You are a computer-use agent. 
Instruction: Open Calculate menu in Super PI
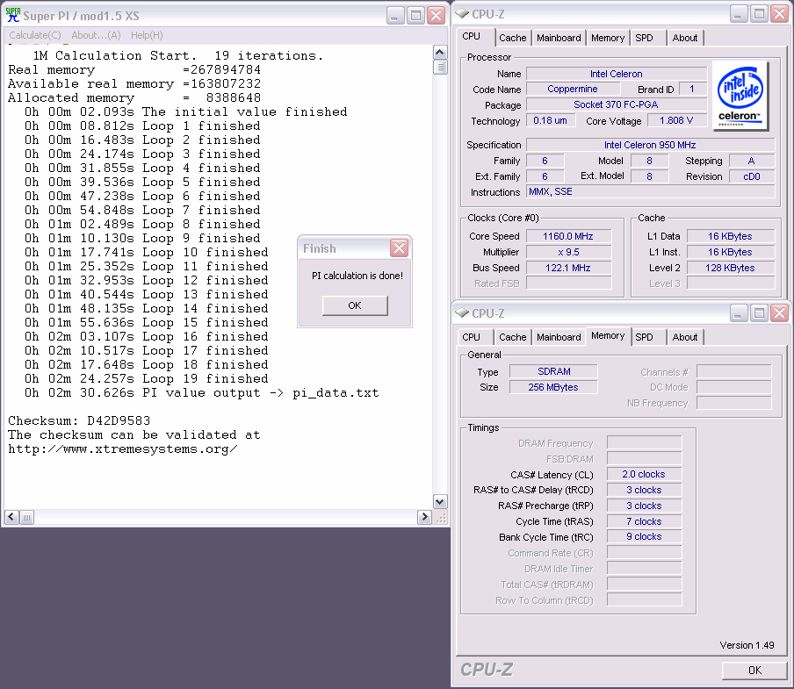click(35, 35)
